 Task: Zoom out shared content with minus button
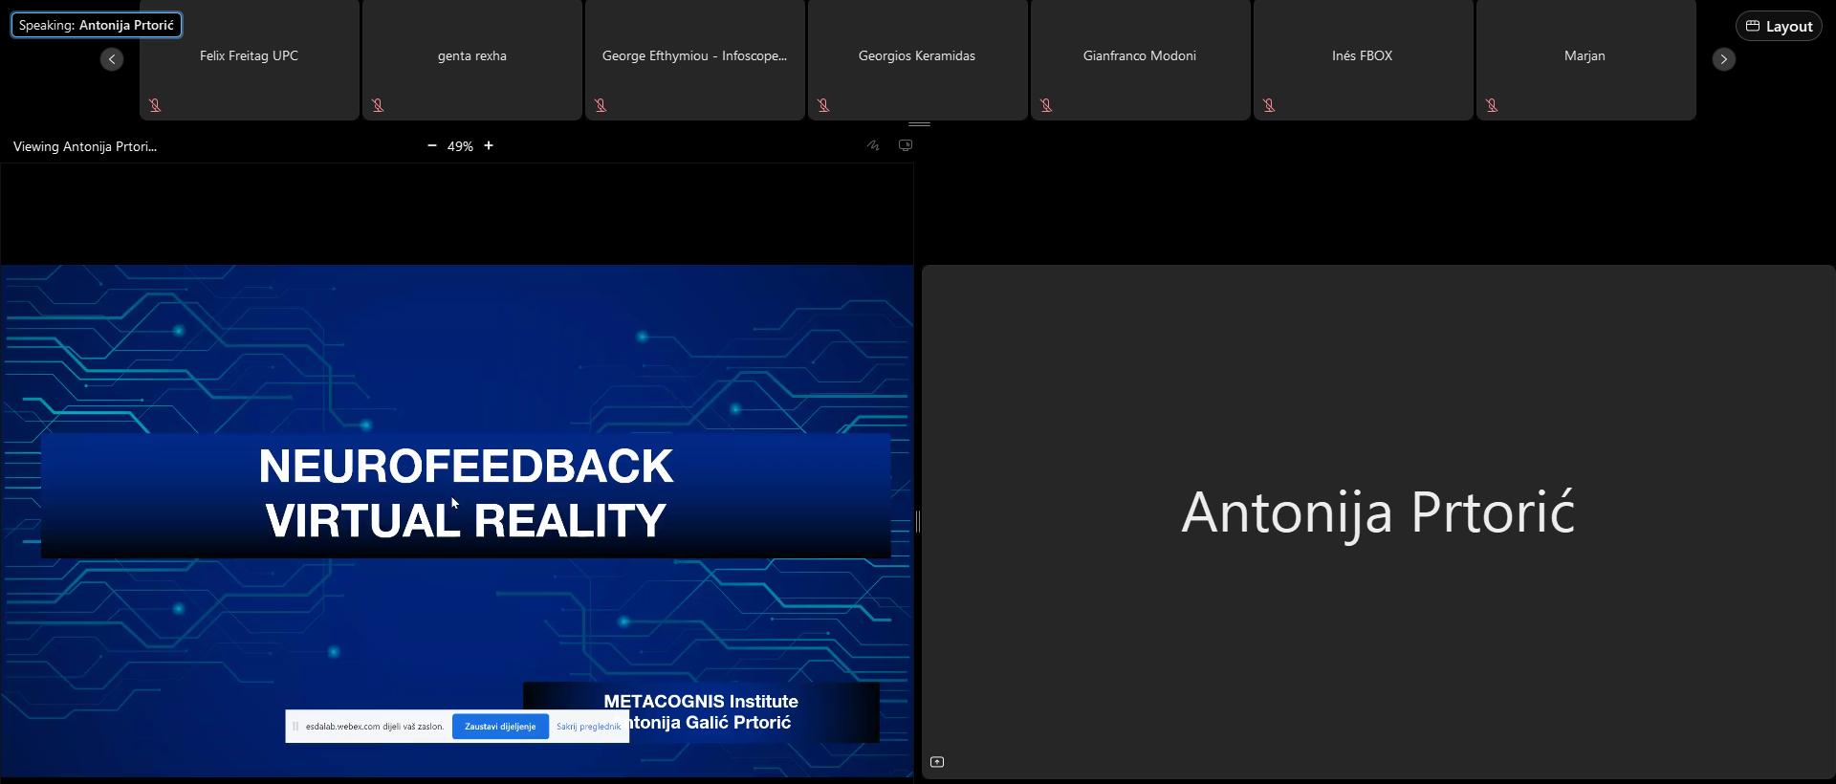(432, 146)
